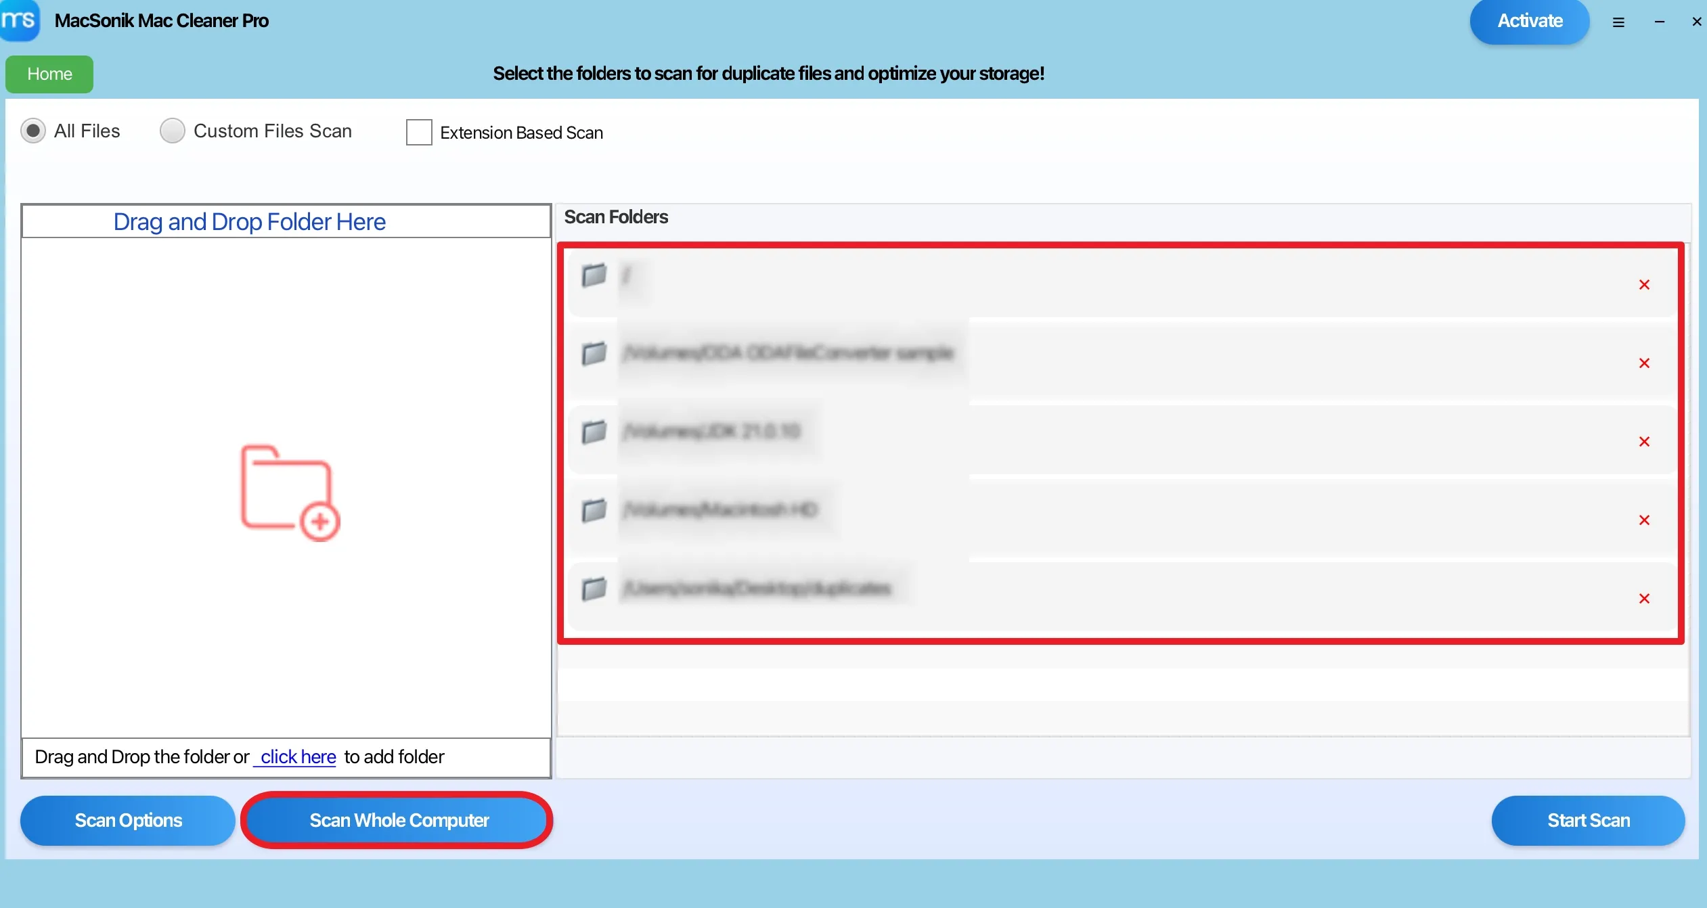Open Scan Options
Image resolution: width=1707 pixels, height=908 pixels.
(128, 820)
